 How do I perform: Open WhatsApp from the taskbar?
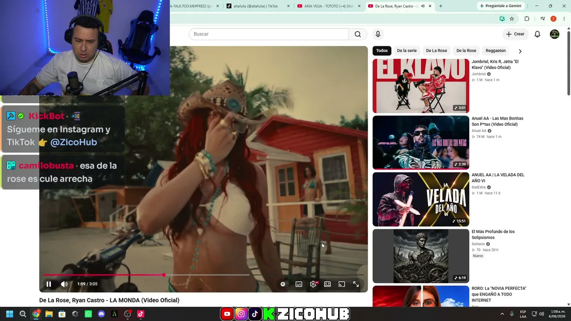[88, 314]
